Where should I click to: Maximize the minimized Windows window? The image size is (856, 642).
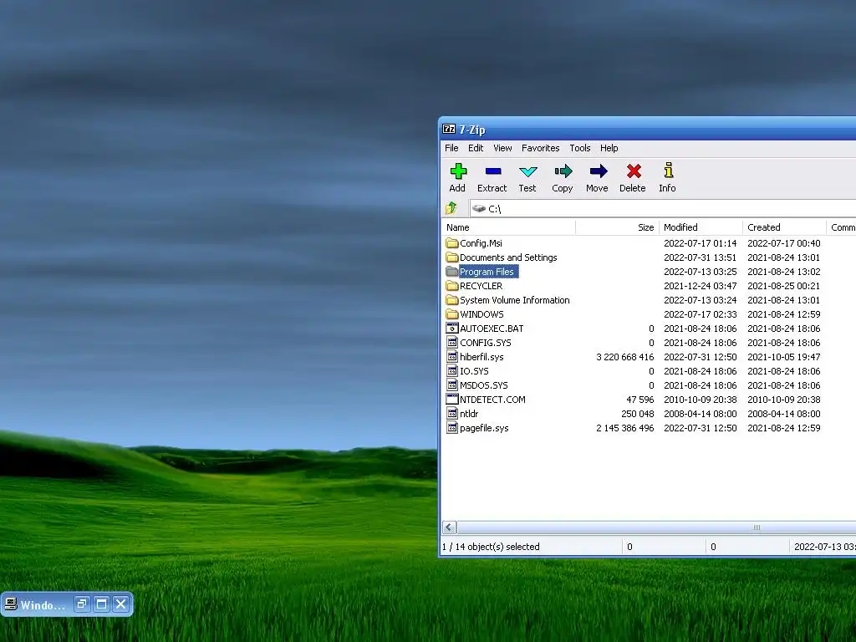[101, 604]
